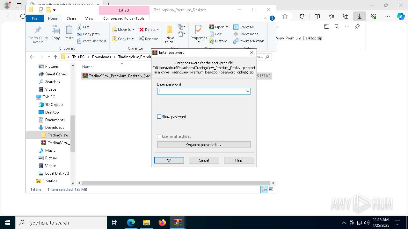Enable the Show password checkbox
Viewport: 408px width, 229px height.
[159, 117]
